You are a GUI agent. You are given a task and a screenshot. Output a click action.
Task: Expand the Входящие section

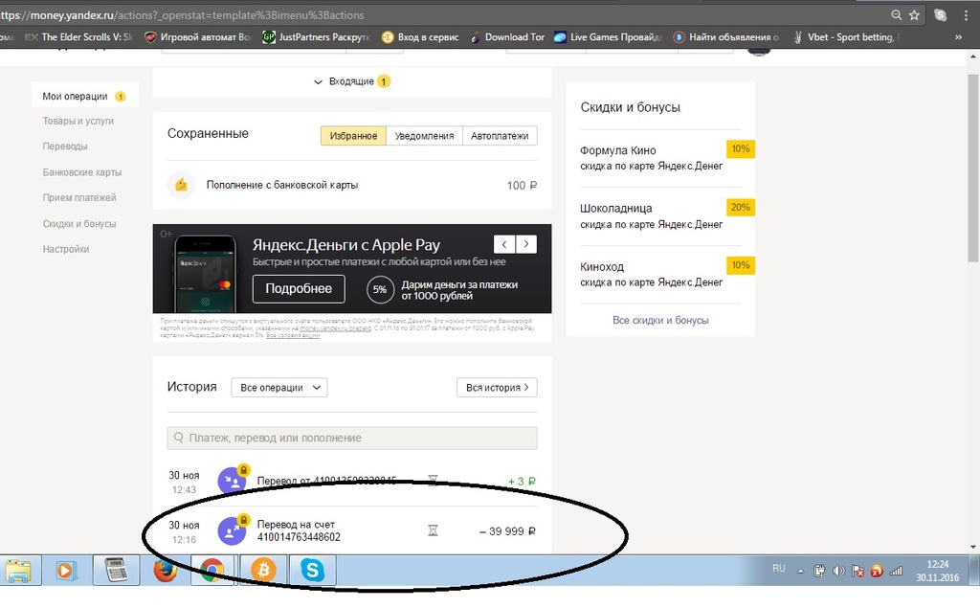[x=352, y=81]
